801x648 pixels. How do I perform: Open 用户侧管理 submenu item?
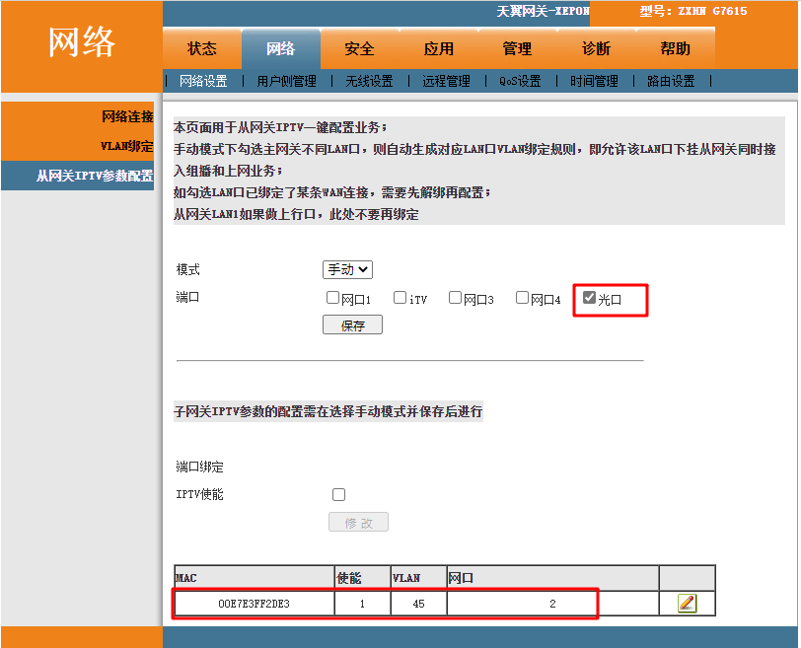coord(287,81)
